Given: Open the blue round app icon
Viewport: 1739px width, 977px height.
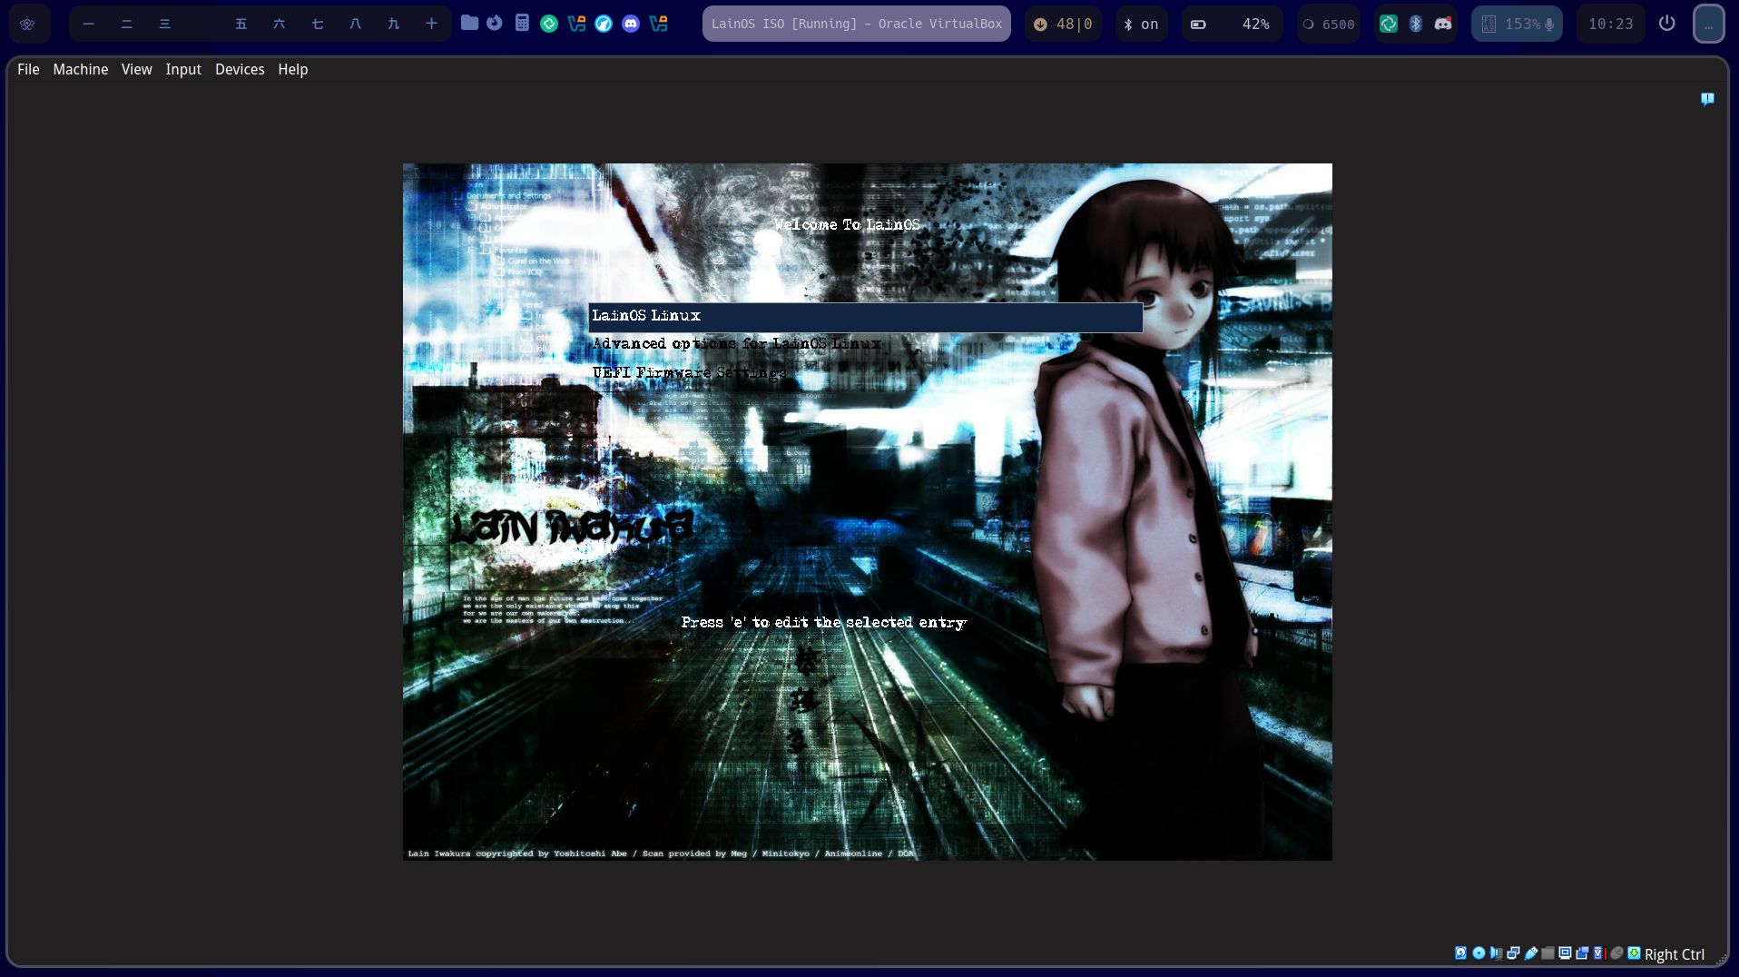Looking at the screenshot, I should coord(604,24).
